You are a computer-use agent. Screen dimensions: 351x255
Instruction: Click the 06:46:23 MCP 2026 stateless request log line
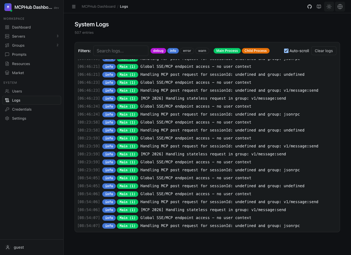(x=207, y=98)
